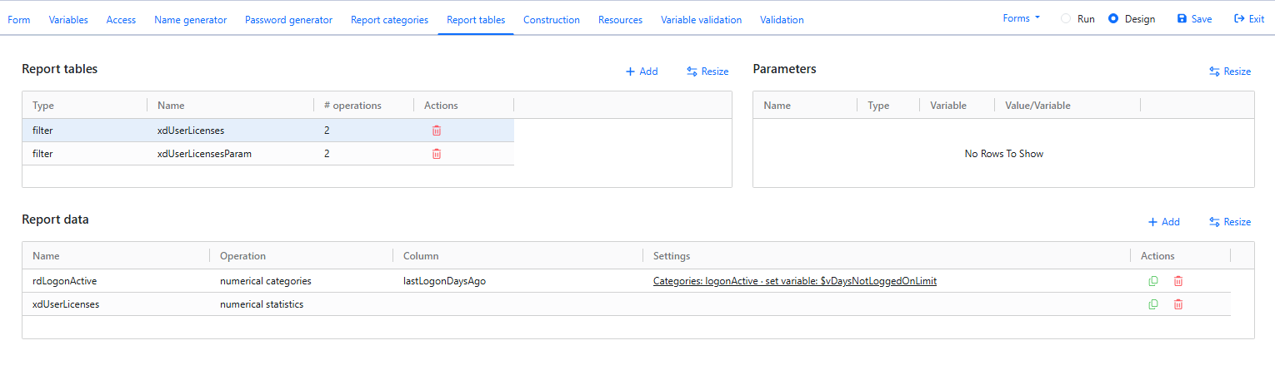Click the Type column header in Parameters

click(x=888, y=106)
